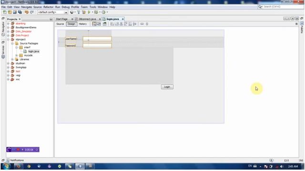
Task: Select the Design view button
Action: (71, 24)
